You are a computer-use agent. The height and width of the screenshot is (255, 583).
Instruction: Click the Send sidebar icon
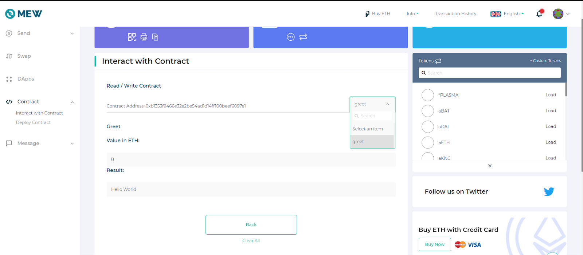pos(9,33)
